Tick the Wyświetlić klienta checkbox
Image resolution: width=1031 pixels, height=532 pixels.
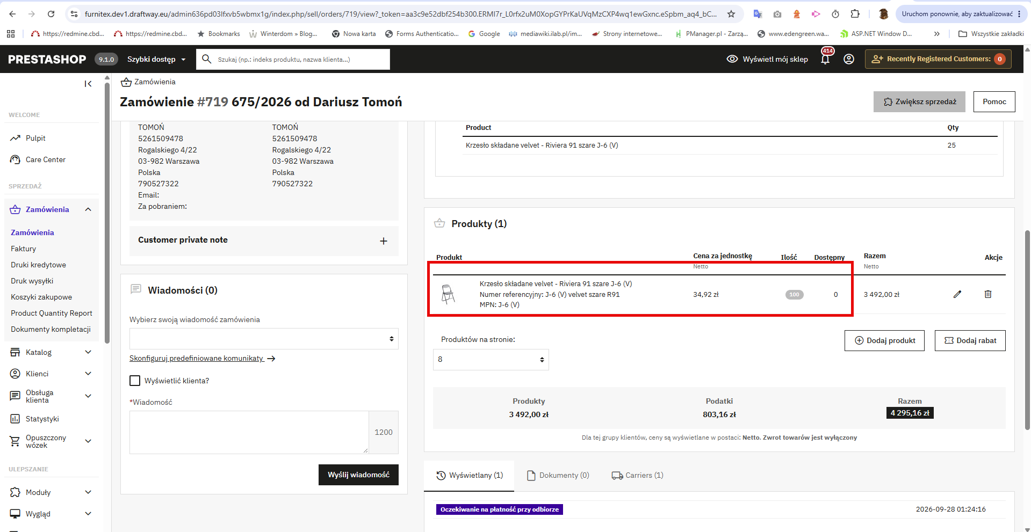135,381
